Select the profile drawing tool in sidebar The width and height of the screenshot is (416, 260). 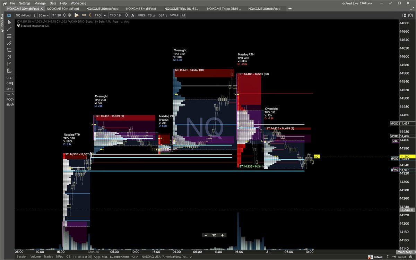9,64
